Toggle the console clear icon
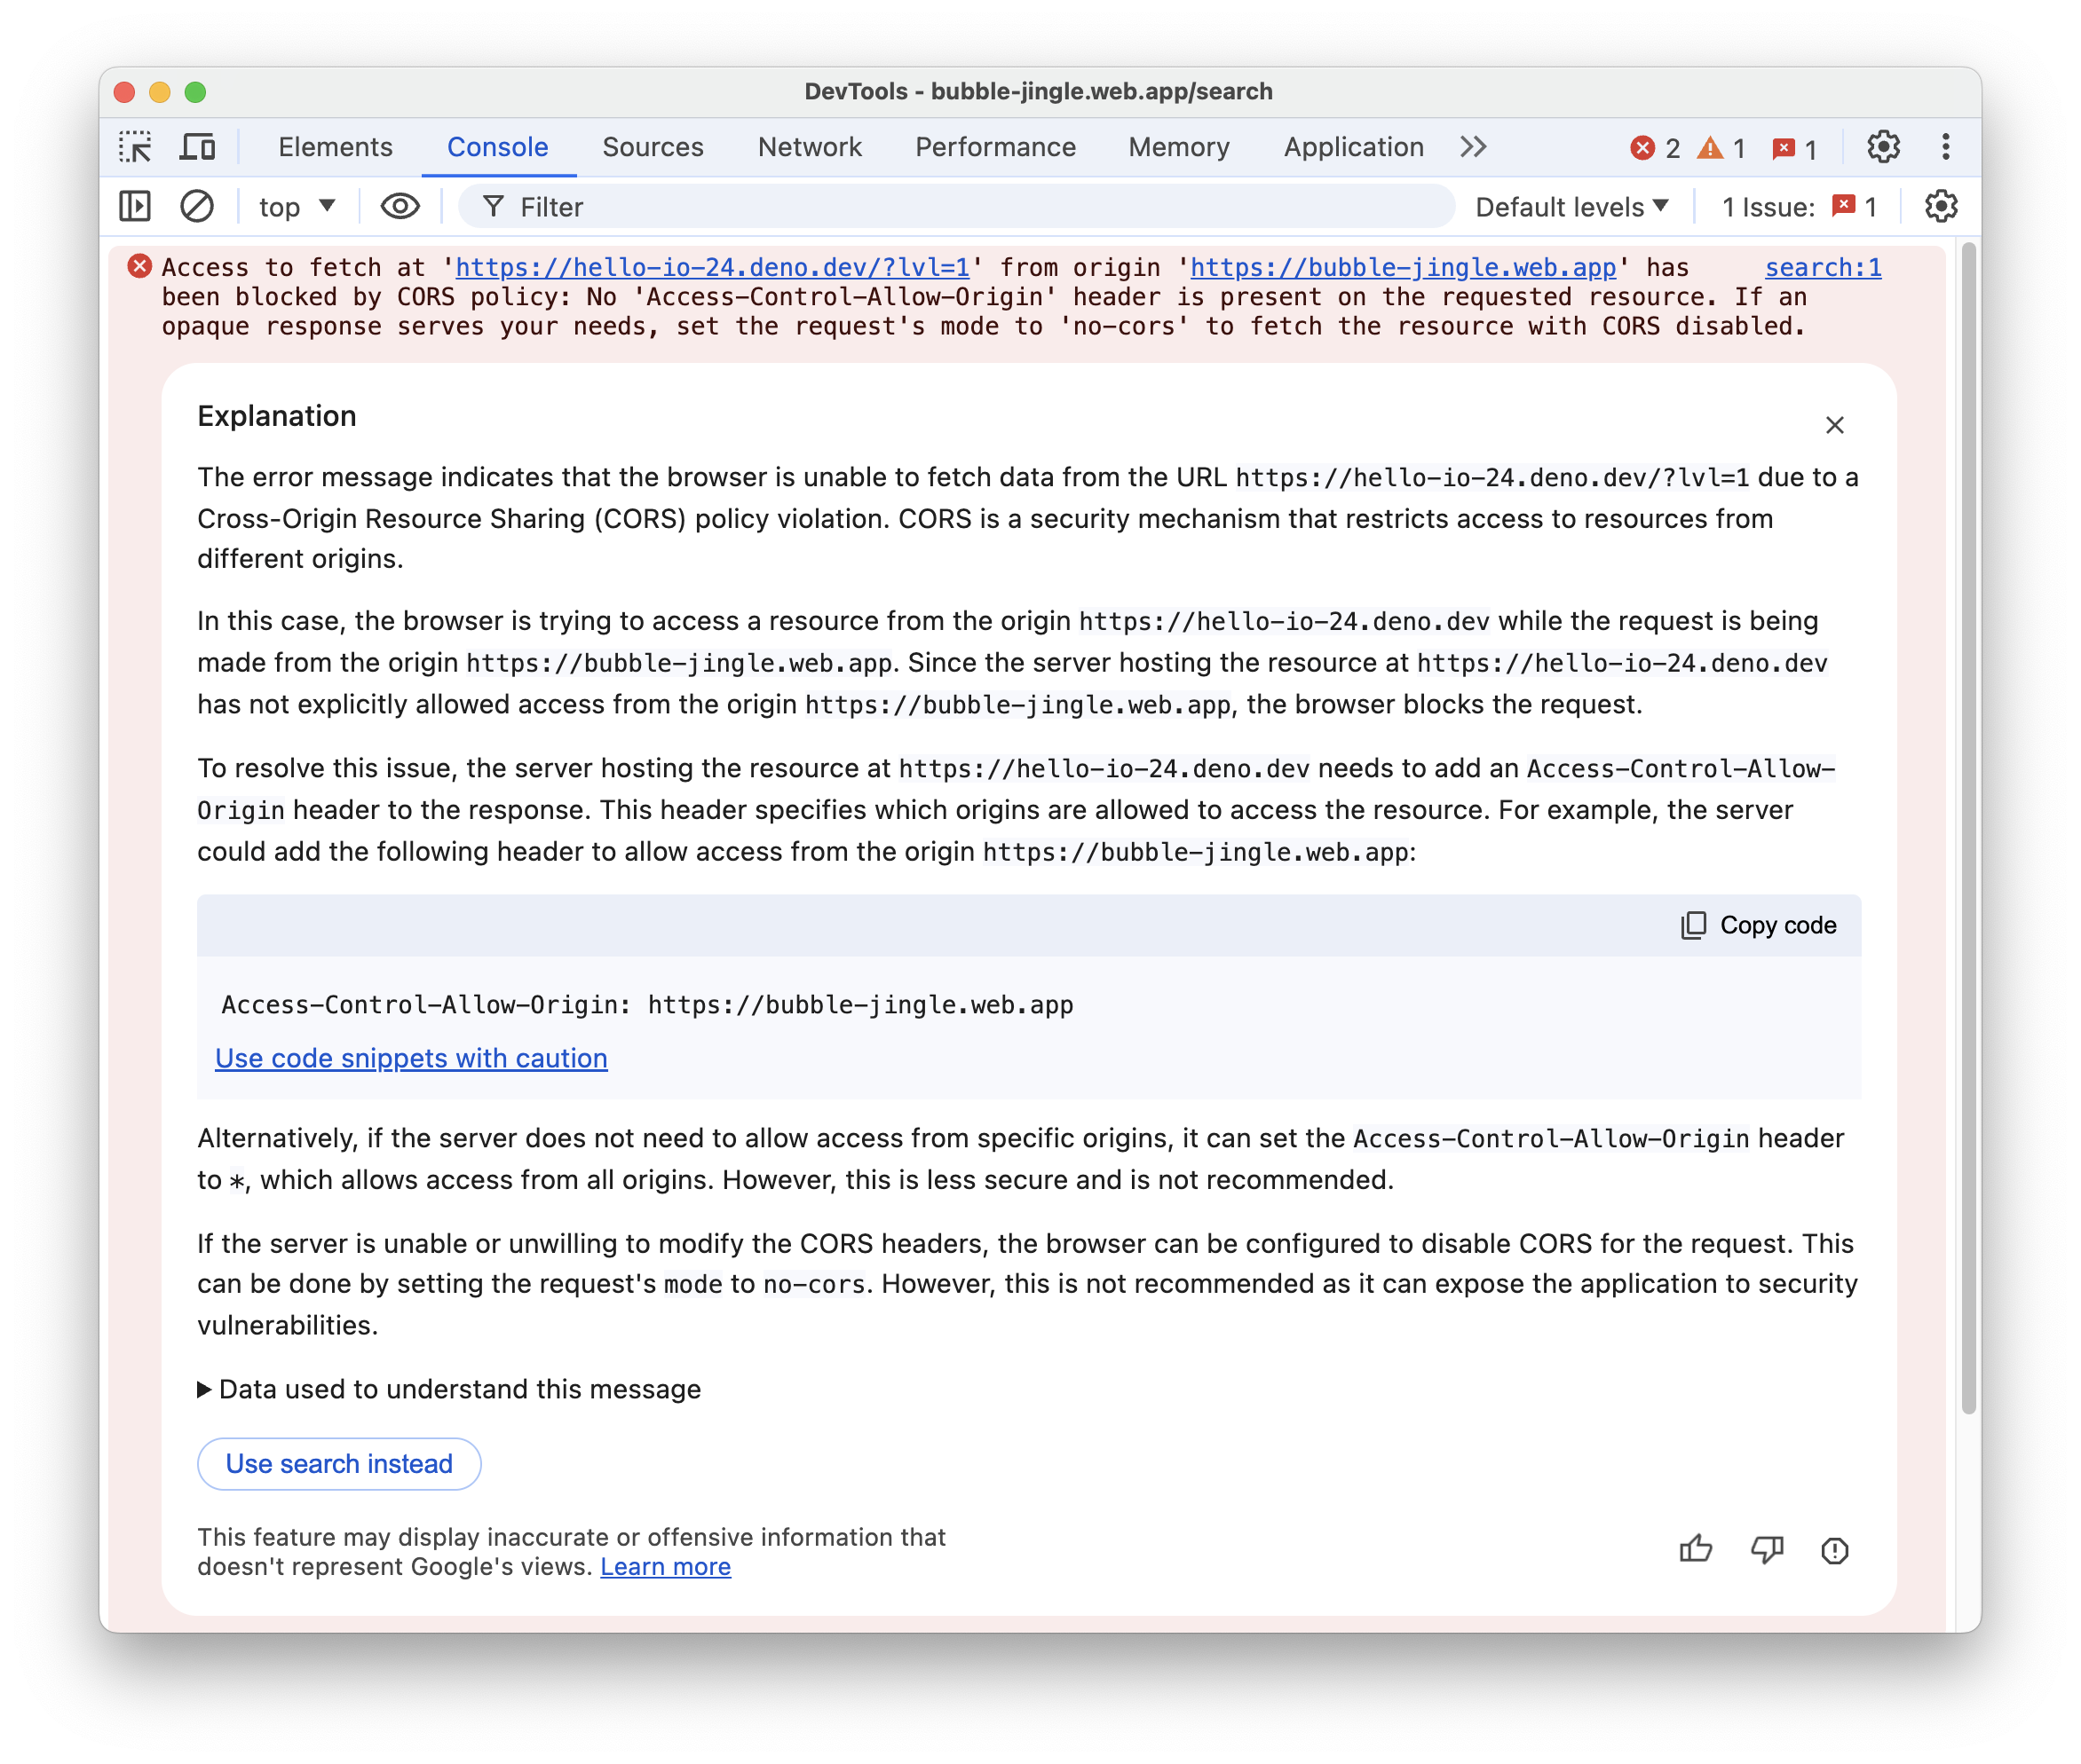This screenshot has height=1764, width=2081. click(194, 209)
